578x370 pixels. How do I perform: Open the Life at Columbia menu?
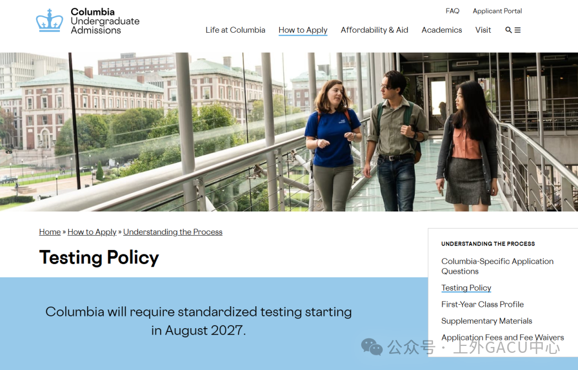point(235,30)
